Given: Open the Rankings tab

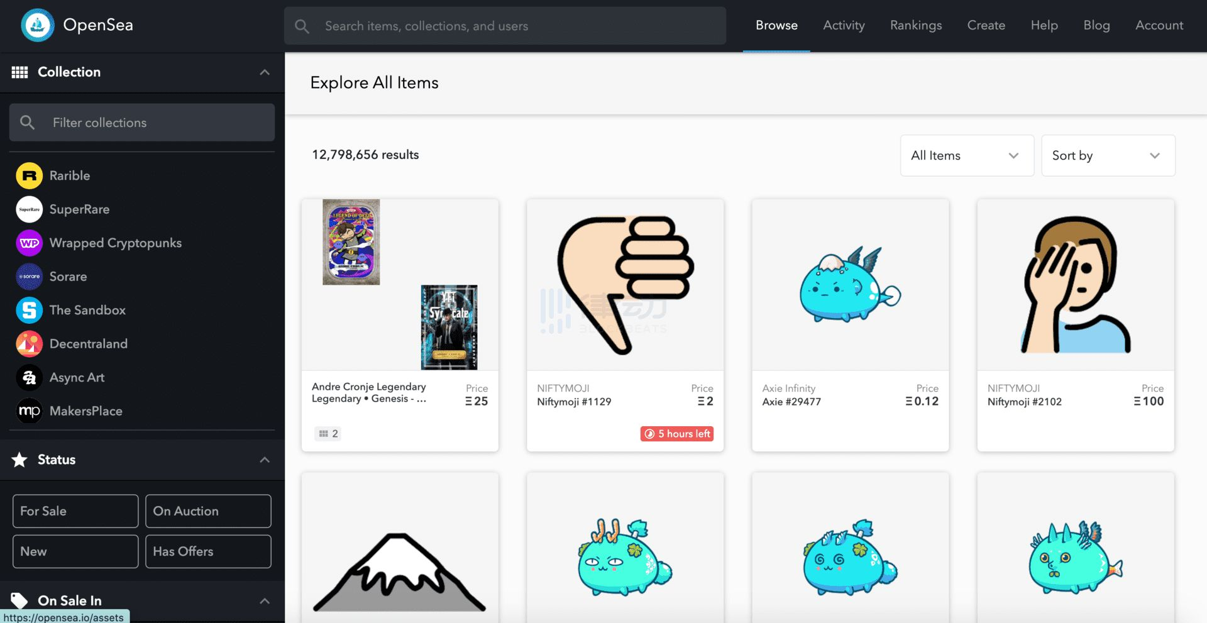Looking at the screenshot, I should point(916,25).
